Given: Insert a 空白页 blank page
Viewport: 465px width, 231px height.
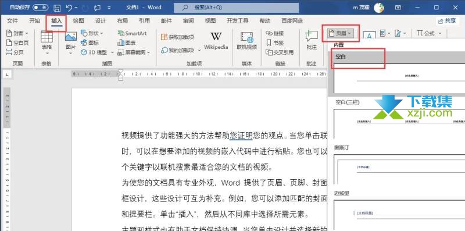Looking at the screenshot, I should coord(17,42).
